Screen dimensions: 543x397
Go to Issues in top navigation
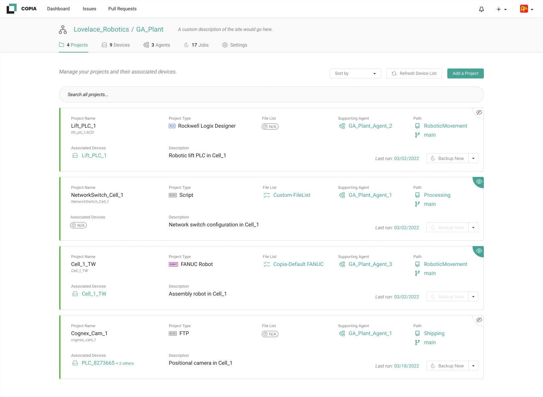pos(89,9)
